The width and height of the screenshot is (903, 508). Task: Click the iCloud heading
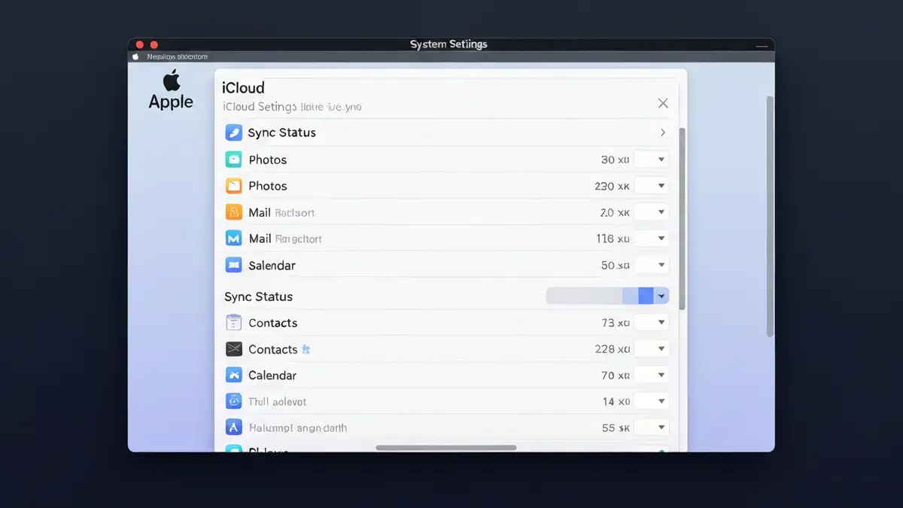coord(243,88)
